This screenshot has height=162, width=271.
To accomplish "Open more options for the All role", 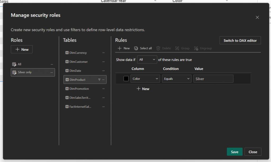I will [52, 64].
